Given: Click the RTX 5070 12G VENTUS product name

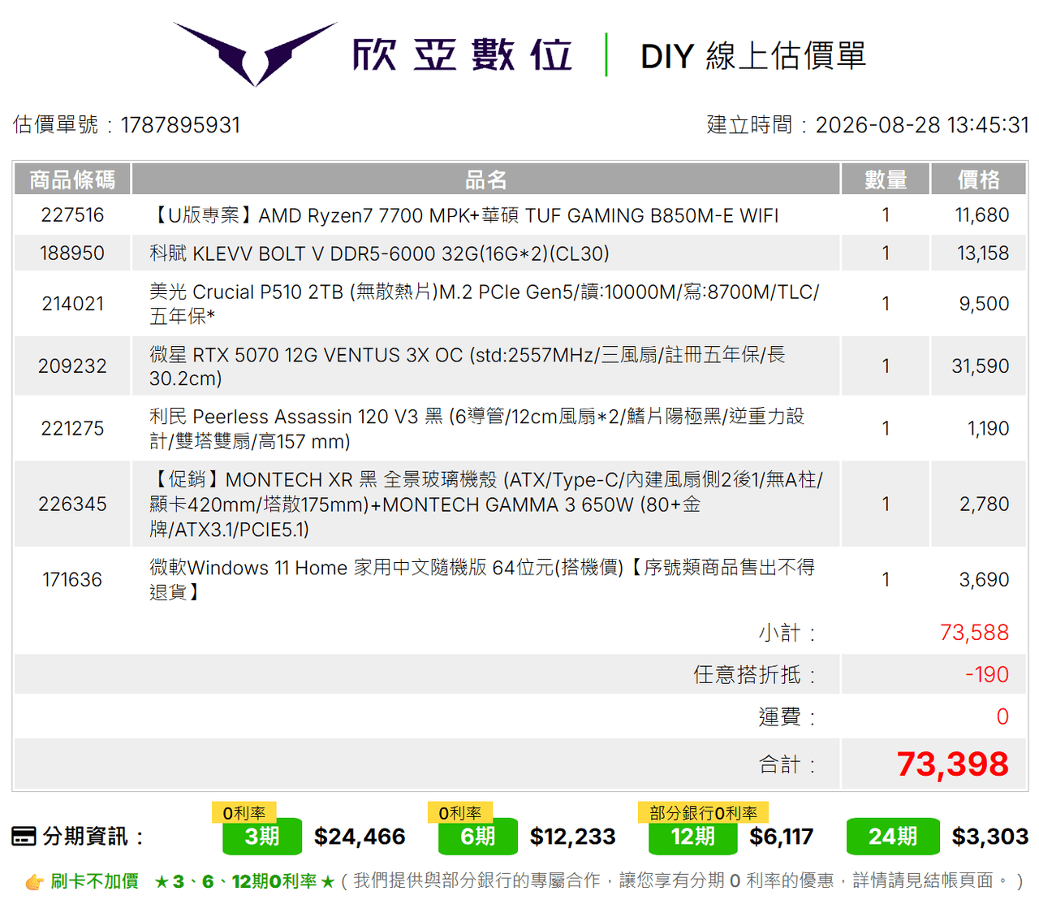Looking at the screenshot, I should tap(468, 366).
